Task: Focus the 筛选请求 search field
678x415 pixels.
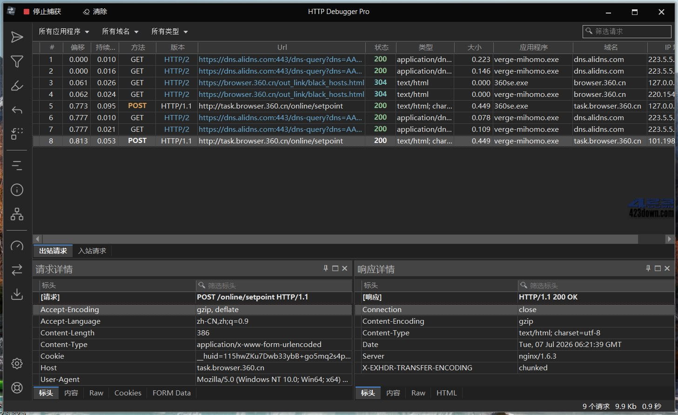Action: coord(627,31)
